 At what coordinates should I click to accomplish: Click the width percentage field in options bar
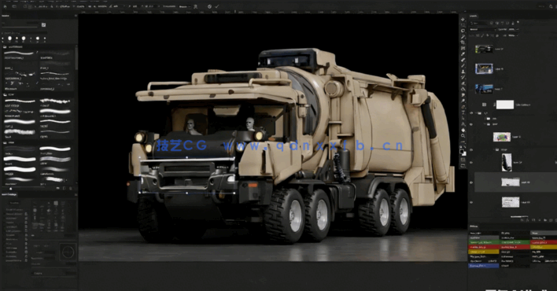[80, 6]
